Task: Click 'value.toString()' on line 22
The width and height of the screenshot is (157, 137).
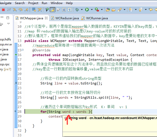Action: click(84, 84)
